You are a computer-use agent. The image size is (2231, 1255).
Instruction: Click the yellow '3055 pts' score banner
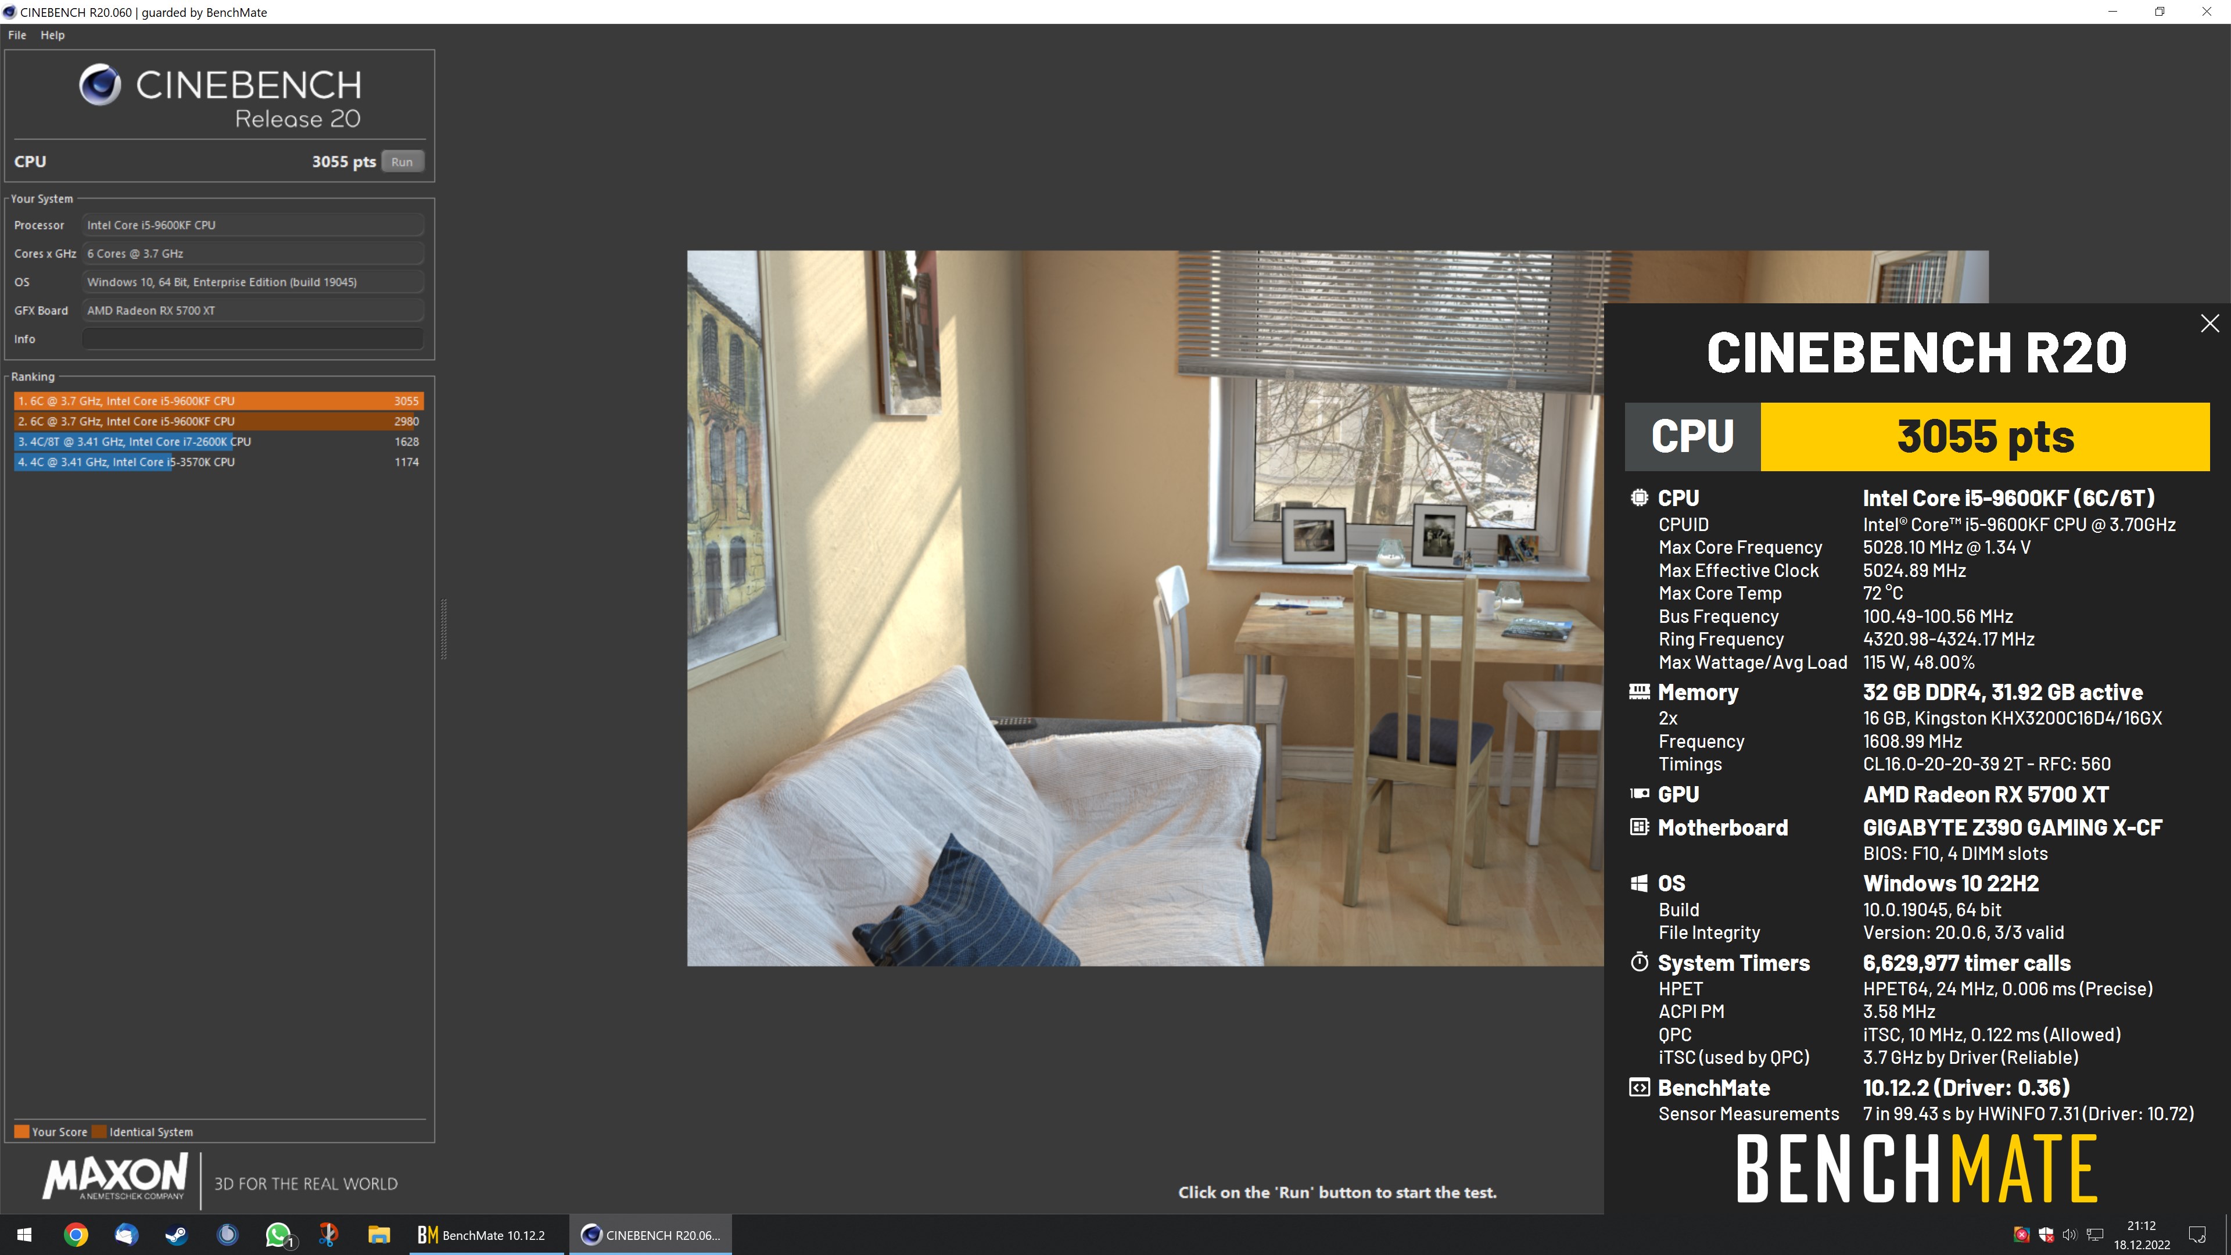(x=1985, y=436)
